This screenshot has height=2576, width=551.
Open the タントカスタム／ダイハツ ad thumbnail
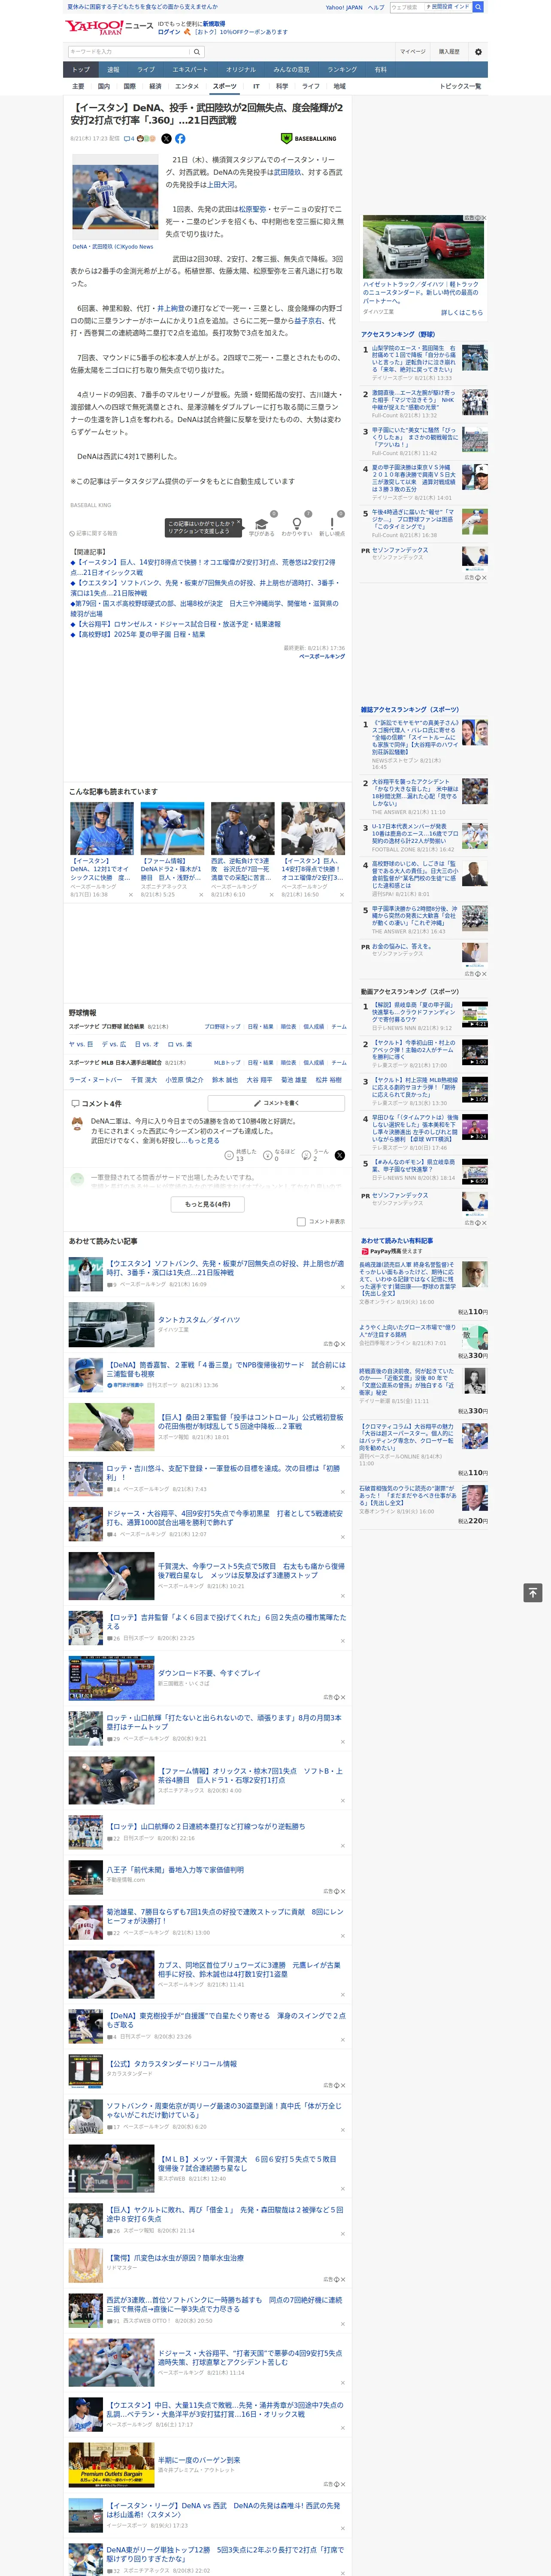point(111,1325)
